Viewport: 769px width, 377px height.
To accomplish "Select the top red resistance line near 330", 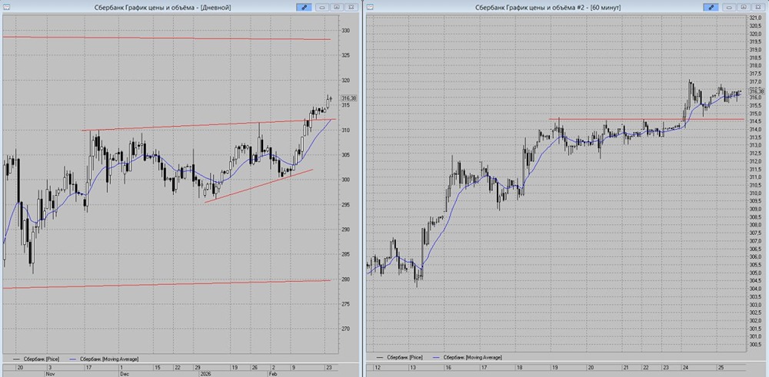I will 154,38.
